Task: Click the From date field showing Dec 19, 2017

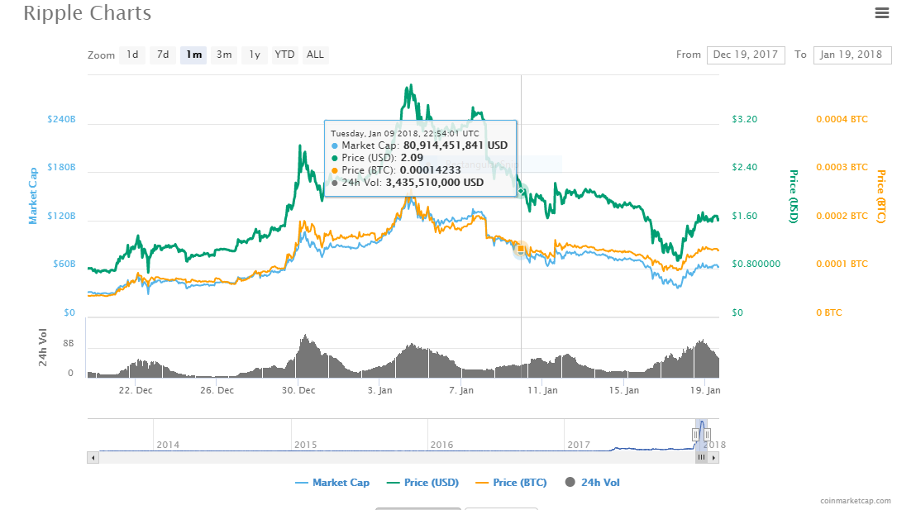Action: click(x=746, y=55)
